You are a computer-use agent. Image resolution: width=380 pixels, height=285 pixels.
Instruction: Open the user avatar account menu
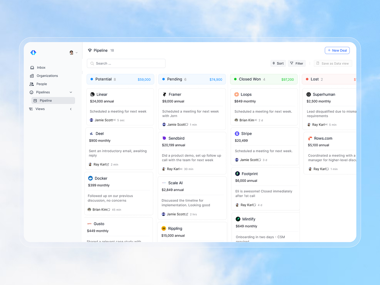[x=73, y=53]
